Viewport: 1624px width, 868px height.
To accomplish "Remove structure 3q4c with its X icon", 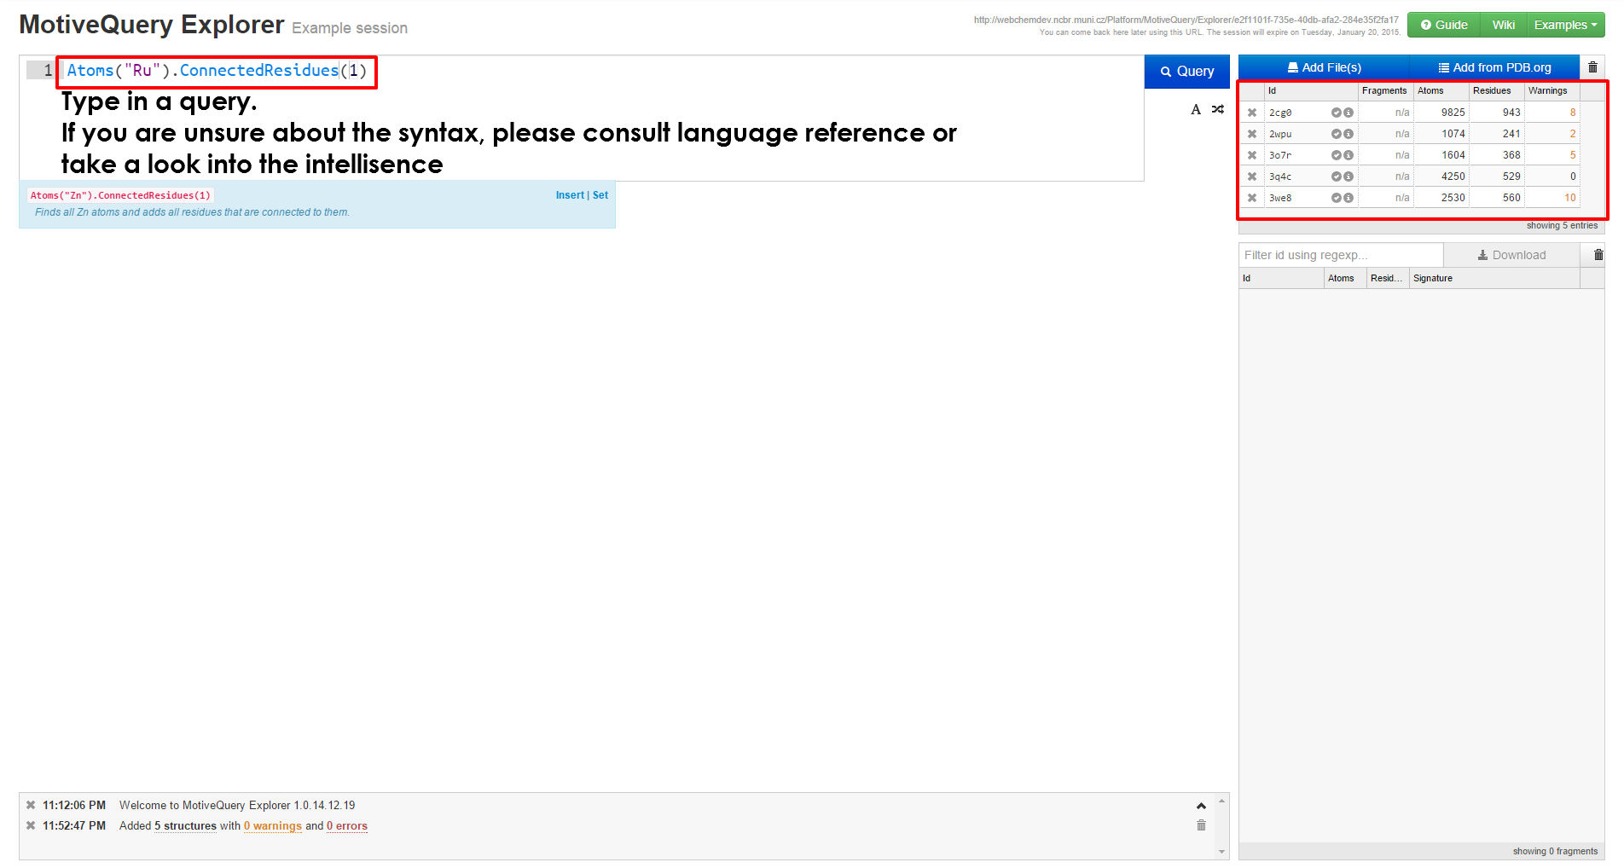I will (1252, 176).
